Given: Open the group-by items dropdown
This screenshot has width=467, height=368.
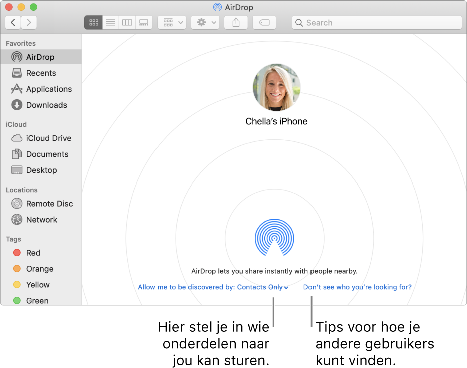Looking at the screenshot, I should coord(172,23).
